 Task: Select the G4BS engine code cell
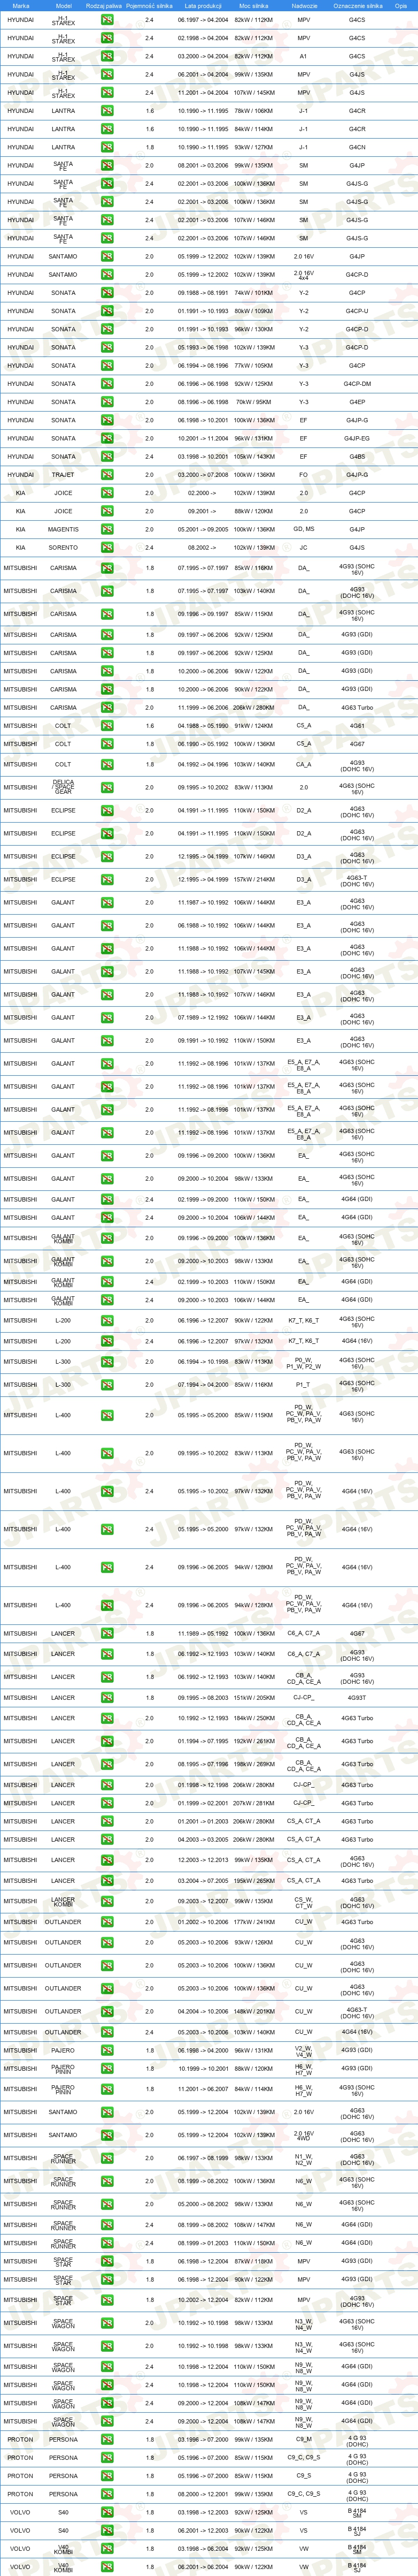tap(357, 457)
